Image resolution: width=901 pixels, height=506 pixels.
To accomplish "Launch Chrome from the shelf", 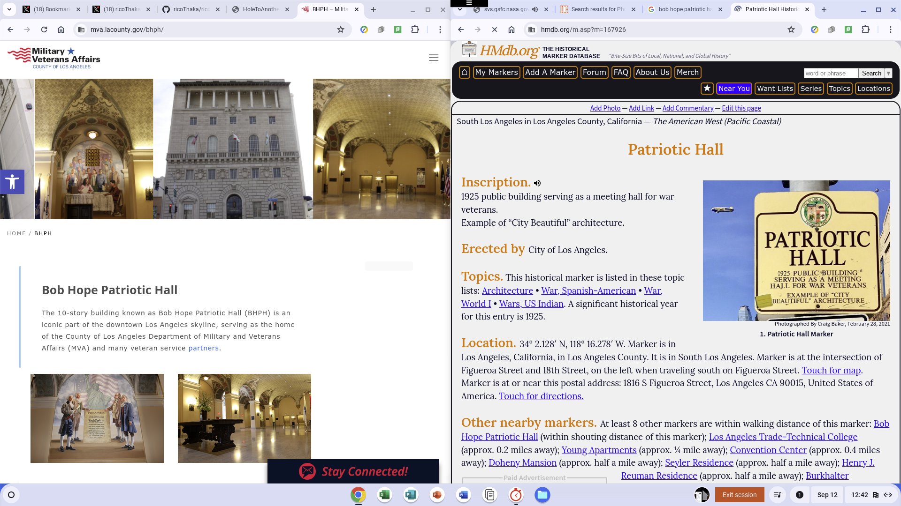I will click(x=358, y=495).
